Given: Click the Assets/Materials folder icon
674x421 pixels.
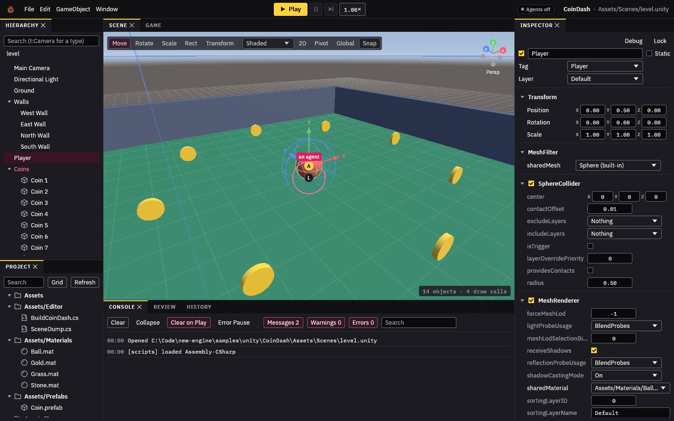Looking at the screenshot, I should click(18, 340).
